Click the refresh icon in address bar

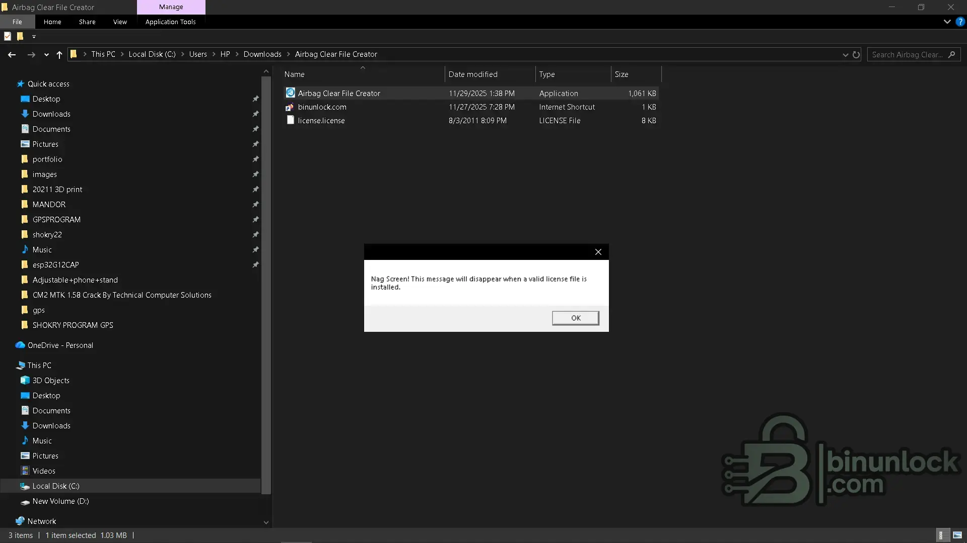click(x=856, y=54)
